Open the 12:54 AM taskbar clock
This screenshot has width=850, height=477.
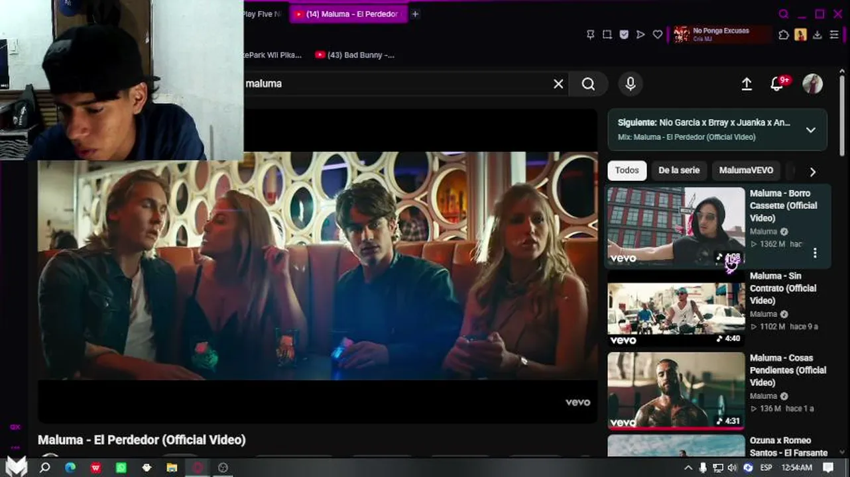click(x=797, y=468)
